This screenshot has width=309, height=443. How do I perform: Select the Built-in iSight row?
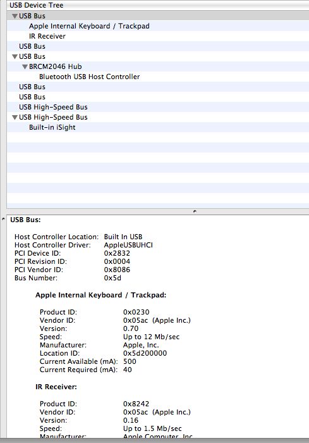coord(158,127)
